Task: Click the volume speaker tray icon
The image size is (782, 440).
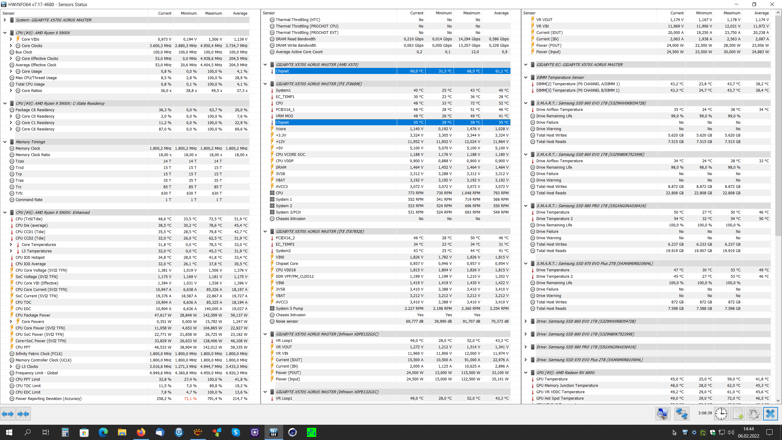Action: [731, 432]
